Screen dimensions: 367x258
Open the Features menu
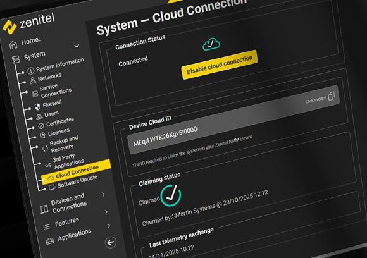pos(67,222)
